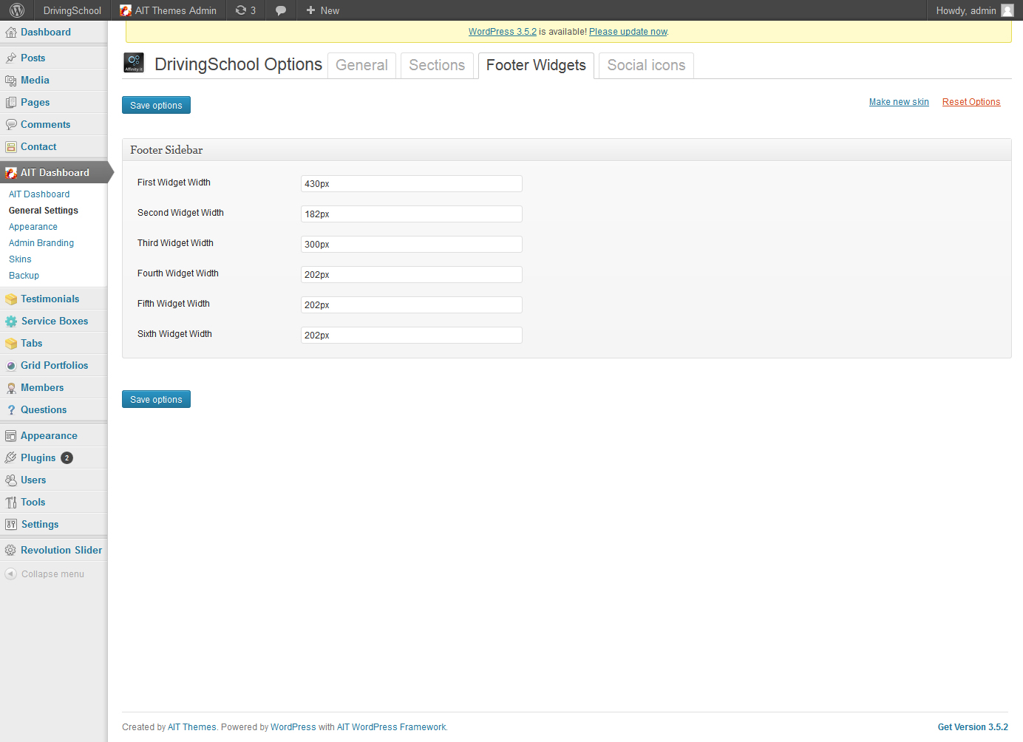The height and width of the screenshot is (742, 1023).
Task: Collapse the Footer Sidebar panel header
Action: coord(567,150)
